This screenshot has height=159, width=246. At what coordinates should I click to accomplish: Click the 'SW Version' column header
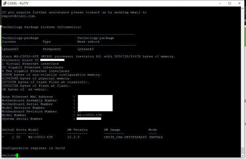[77, 130]
